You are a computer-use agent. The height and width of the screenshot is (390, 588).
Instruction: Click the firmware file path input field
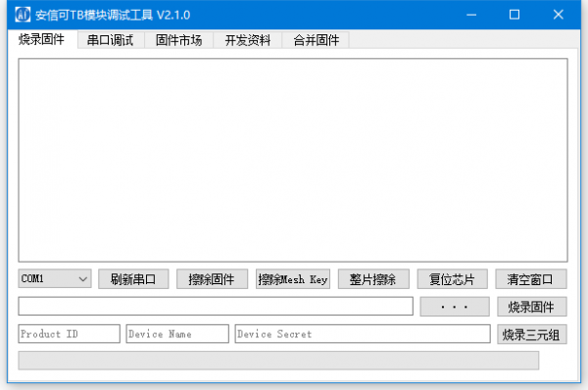[216, 306]
